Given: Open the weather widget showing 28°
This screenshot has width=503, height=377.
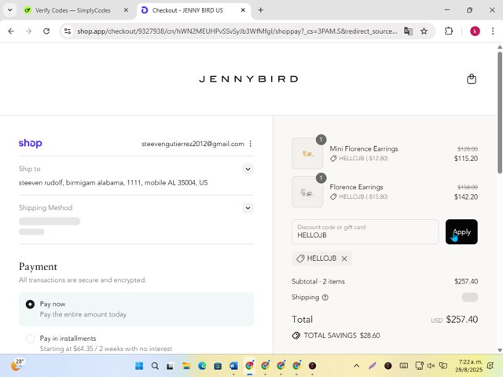Looking at the screenshot, I should [17, 364].
